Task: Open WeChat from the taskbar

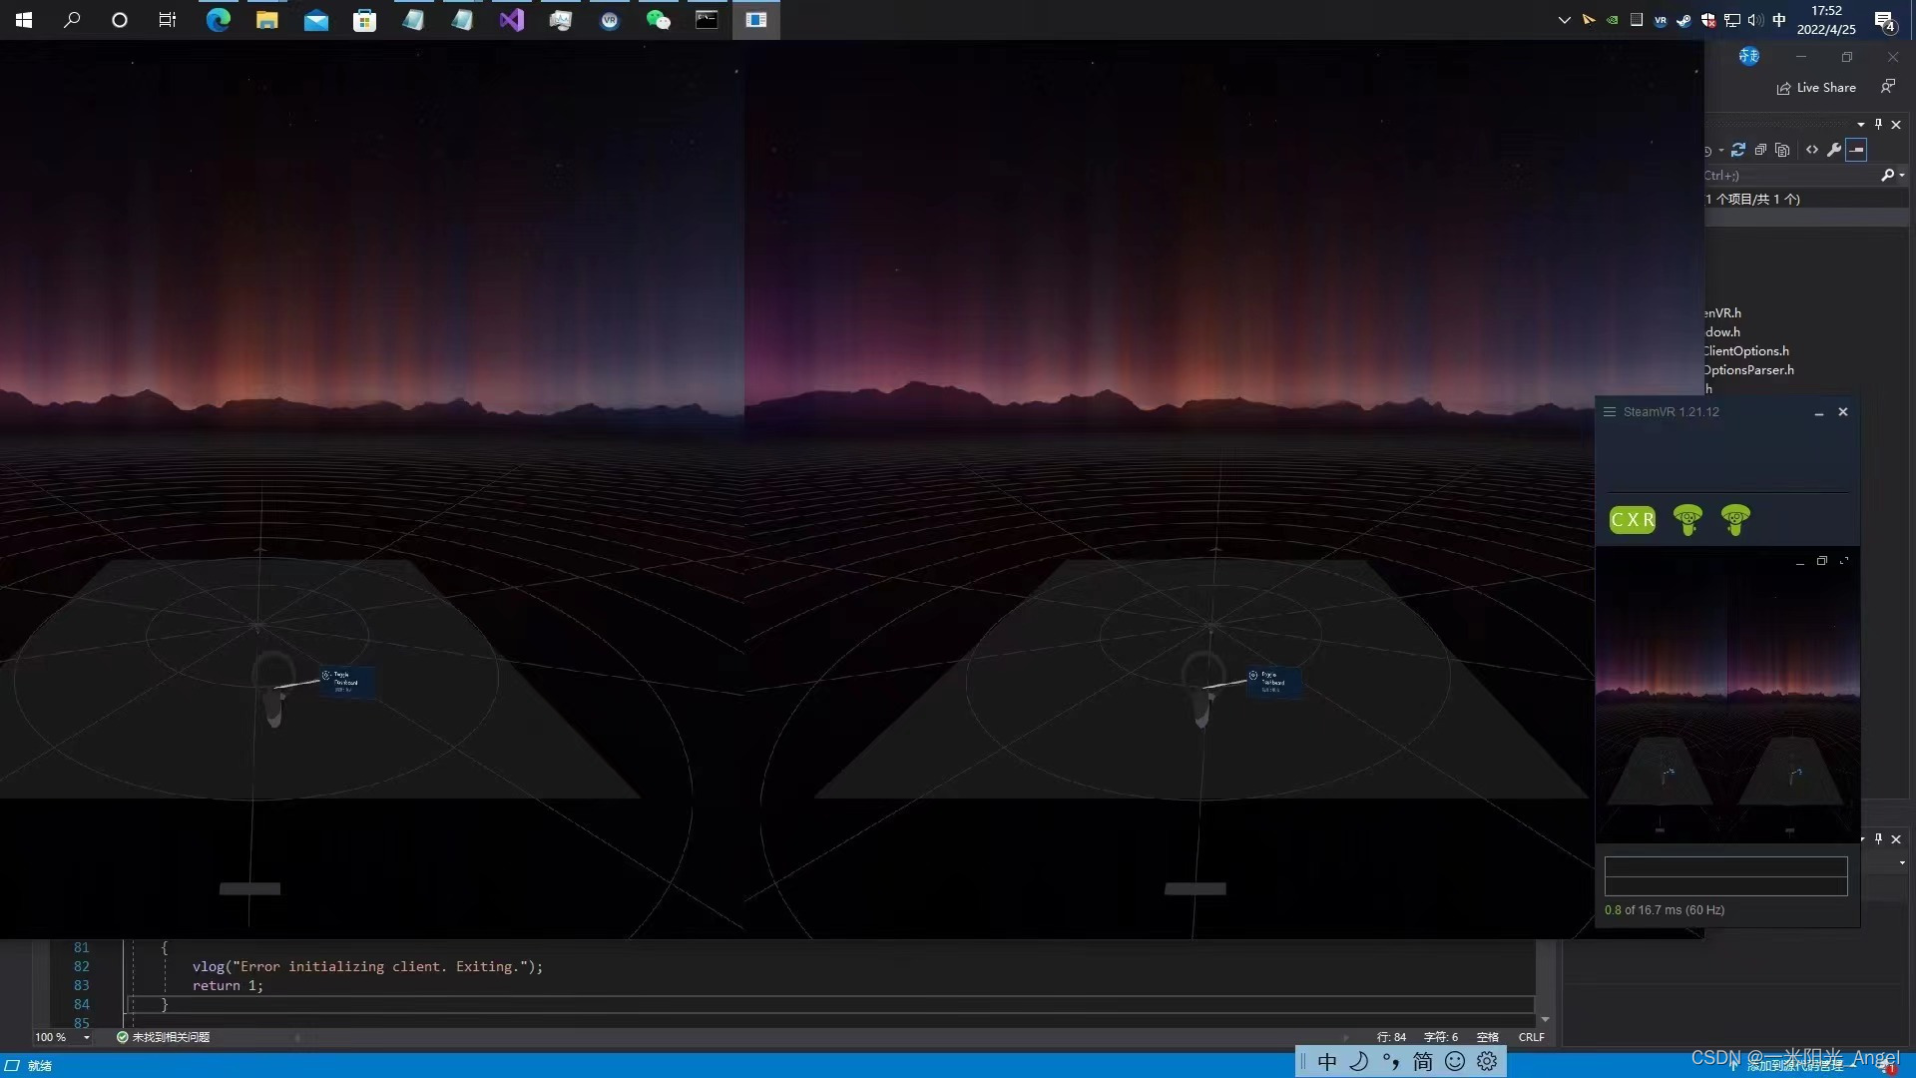Action: point(659,20)
